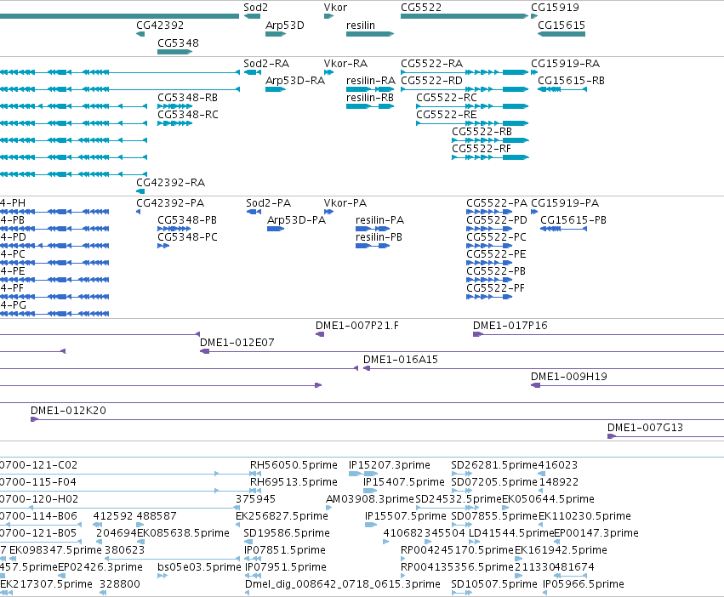Select transcript CG5348-RC
Viewport: 724px width, 597px height.
(188, 115)
